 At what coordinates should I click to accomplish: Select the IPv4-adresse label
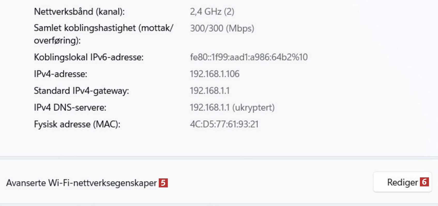click(61, 74)
